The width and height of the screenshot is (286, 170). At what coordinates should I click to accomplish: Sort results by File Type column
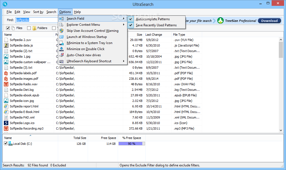[187, 35]
